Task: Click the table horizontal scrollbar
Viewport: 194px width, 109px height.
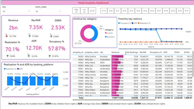Action: click(x=114, y=100)
